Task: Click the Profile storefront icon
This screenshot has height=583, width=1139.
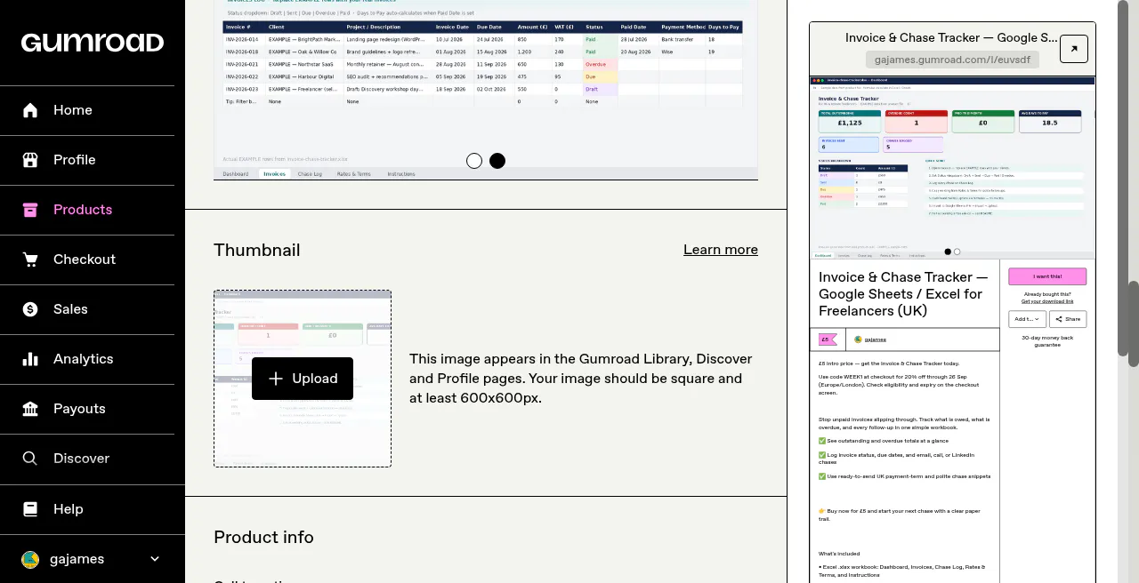Action: coord(30,160)
